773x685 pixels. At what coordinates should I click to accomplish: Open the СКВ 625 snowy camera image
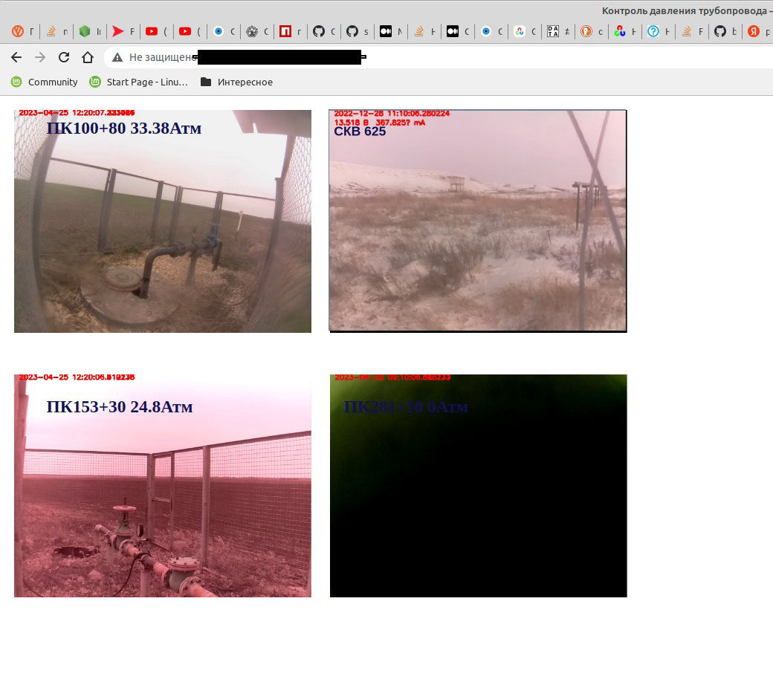click(x=477, y=221)
